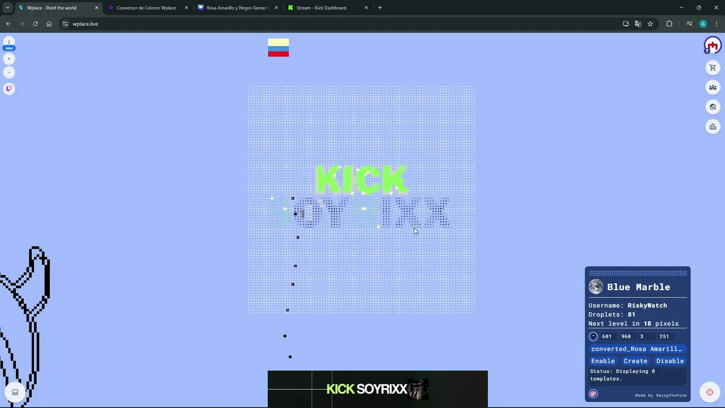Switch to Rosa Amarillo y Negro Gamer tab

238,8
